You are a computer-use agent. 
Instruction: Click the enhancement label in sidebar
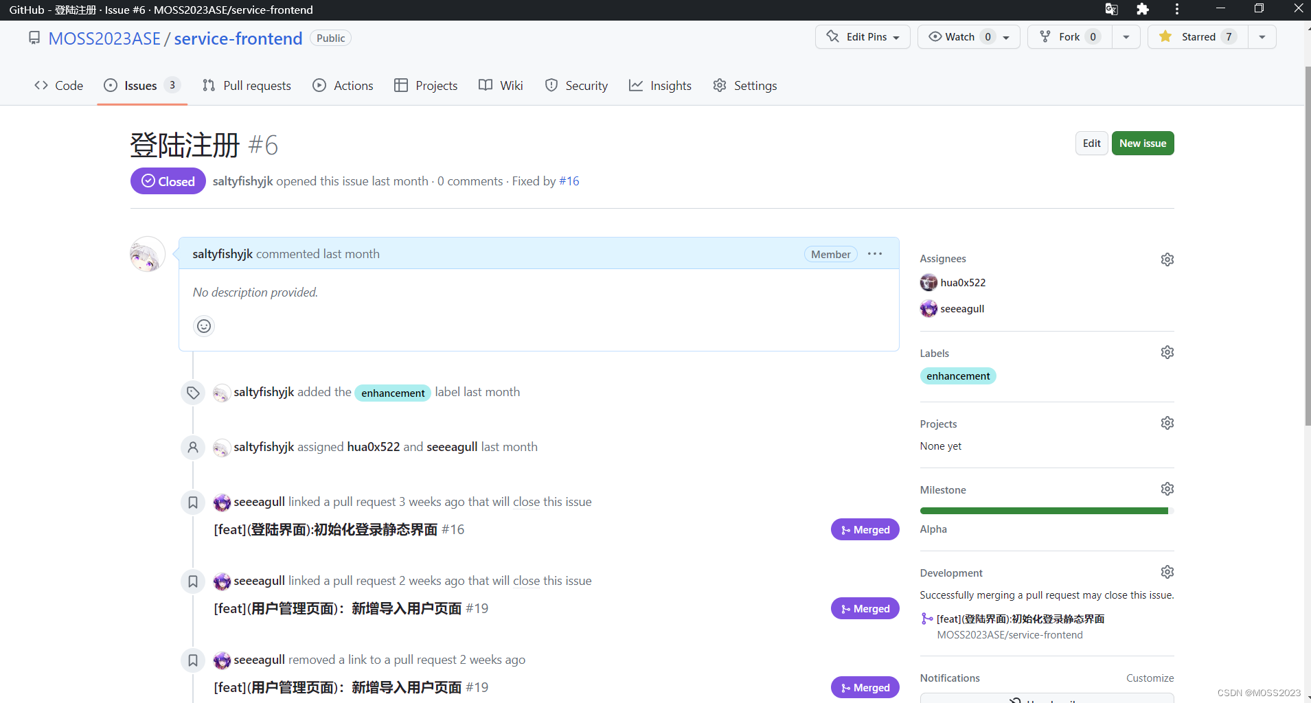click(958, 376)
